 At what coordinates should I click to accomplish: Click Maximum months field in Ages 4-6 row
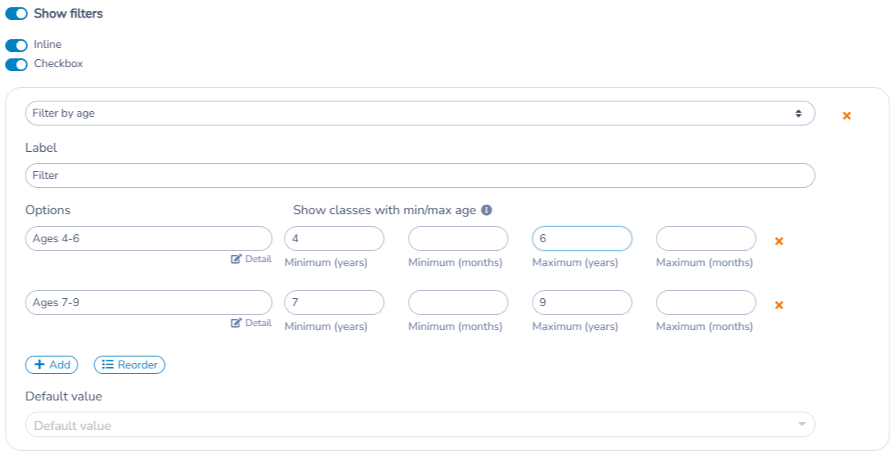[706, 238]
